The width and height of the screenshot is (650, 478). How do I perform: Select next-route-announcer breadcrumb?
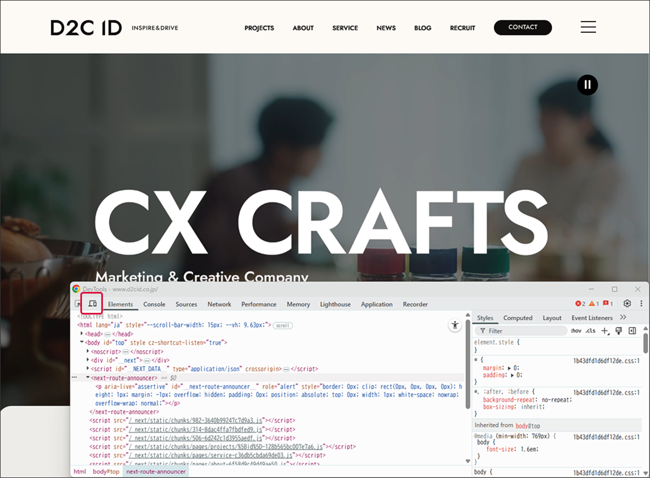(x=156, y=471)
